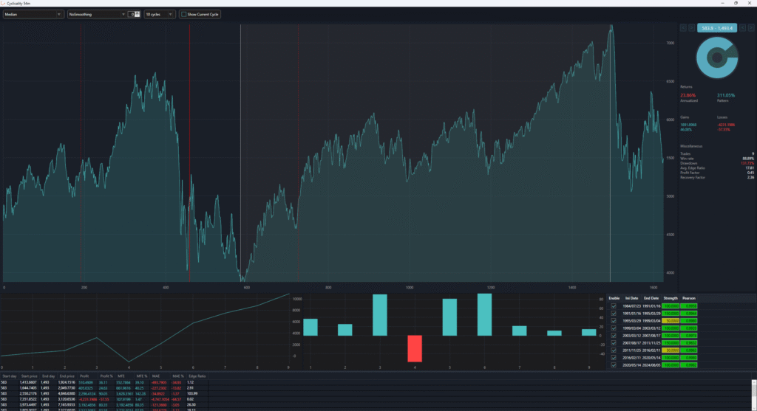This screenshot has height=411, width=757.
Task: Expand the NoSmoothing dropdown
Action: [96, 14]
